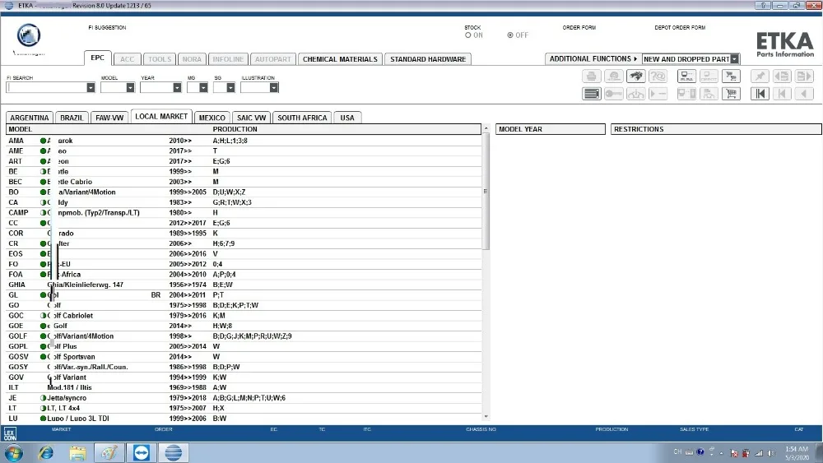The height and width of the screenshot is (463, 823).
Task: Click the email @ toolbar icon
Action: [x=614, y=76]
